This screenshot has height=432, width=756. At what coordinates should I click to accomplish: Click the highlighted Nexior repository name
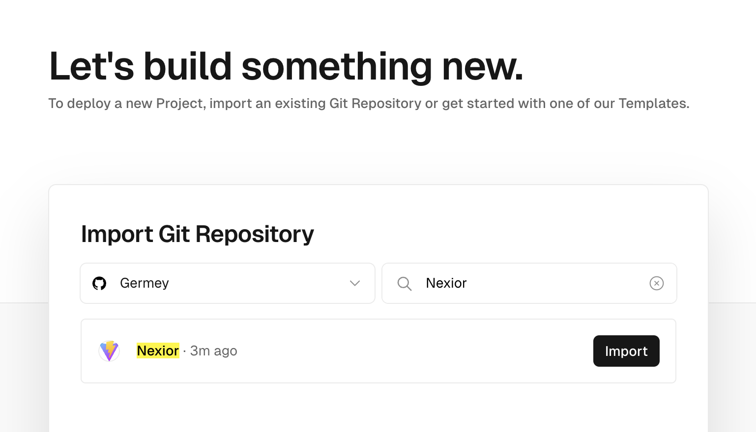point(158,351)
